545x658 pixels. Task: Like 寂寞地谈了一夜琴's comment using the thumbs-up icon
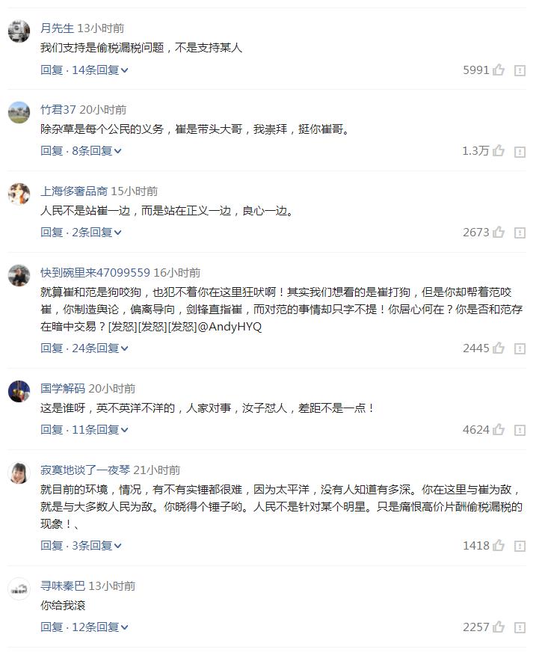[x=498, y=546]
